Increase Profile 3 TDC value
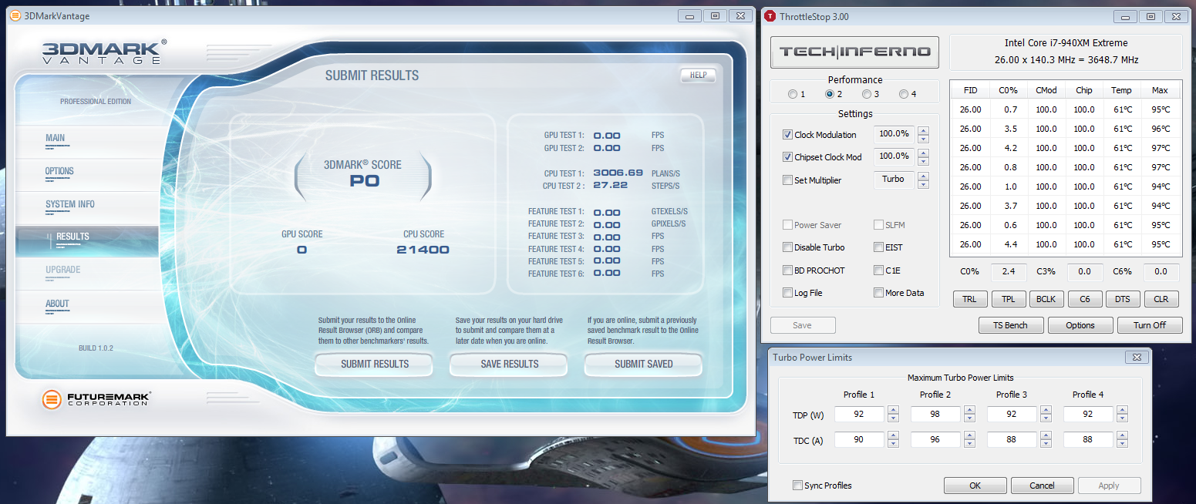 pos(1046,435)
